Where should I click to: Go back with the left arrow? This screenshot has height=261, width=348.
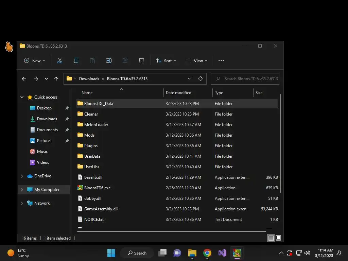pyautogui.click(x=24, y=79)
